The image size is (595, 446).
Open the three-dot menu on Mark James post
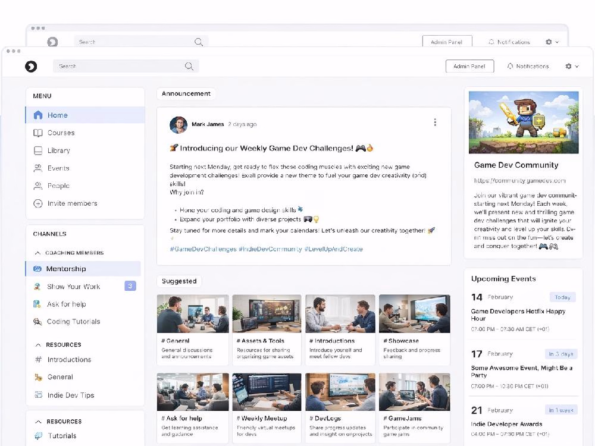click(x=435, y=122)
